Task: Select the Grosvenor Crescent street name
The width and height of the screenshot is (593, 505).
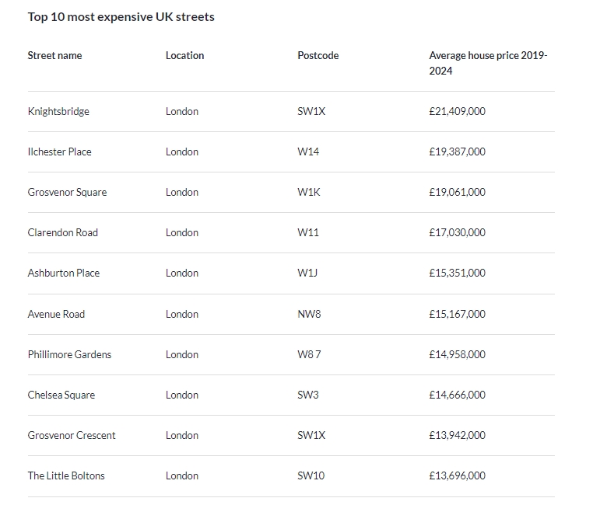Action: 72,435
